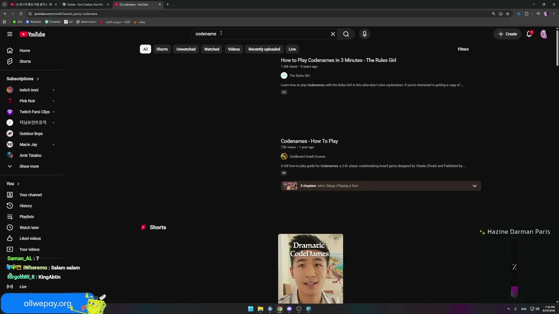Open the browser Extensions puzzle icon
559x314 pixels.
point(527,14)
